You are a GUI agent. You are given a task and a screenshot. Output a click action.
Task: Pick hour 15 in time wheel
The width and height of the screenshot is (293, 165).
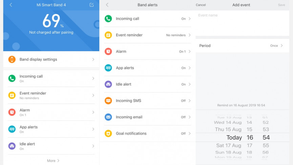coord(249,129)
